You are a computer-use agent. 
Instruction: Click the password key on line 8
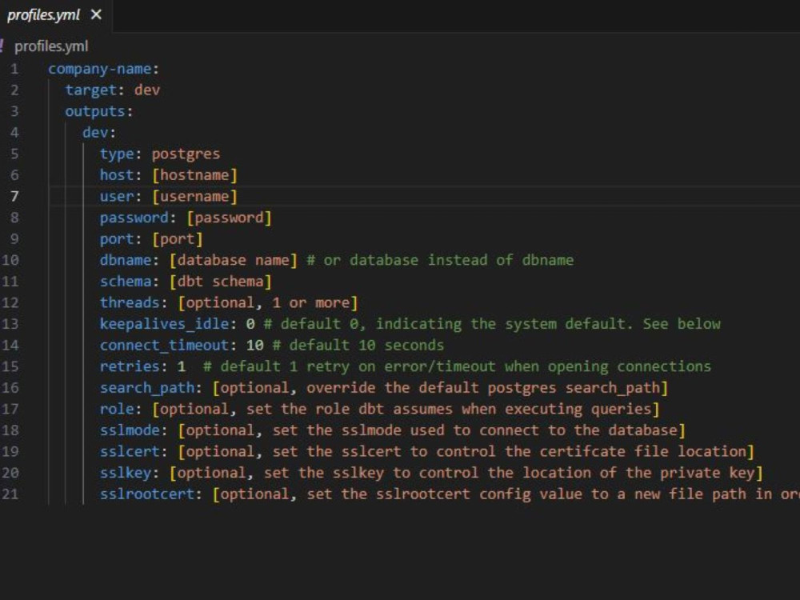(x=134, y=218)
